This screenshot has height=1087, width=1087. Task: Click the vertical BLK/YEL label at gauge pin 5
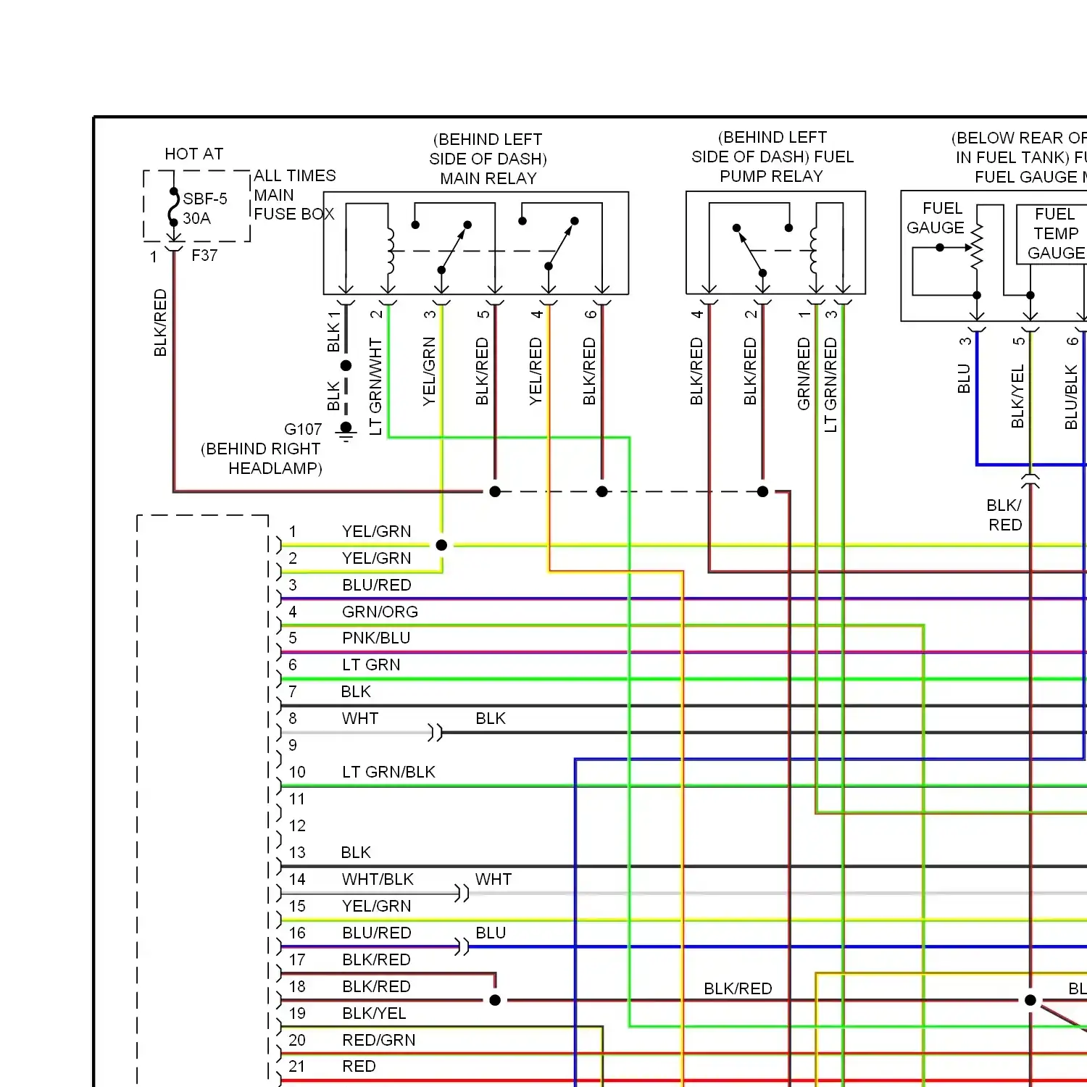click(x=1017, y=396)
